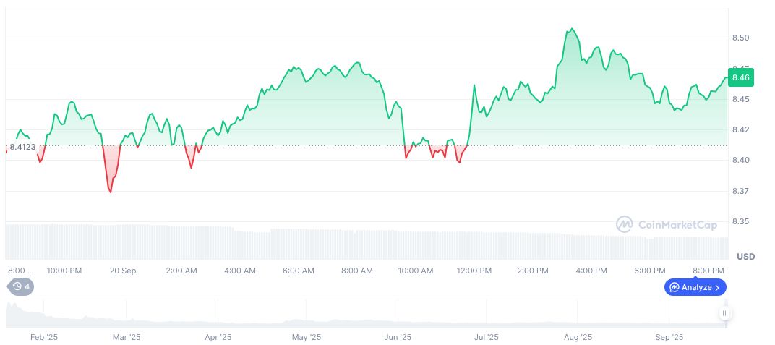This screenshot has height=345, width=775.
Task: Click the range navigator handle at right
Action: (x=724, y=313)
